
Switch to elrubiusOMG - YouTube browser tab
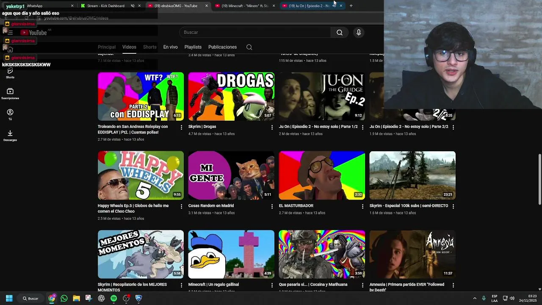click(178, 6)
